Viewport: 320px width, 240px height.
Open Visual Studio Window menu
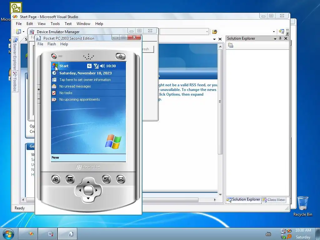point(83,24)
